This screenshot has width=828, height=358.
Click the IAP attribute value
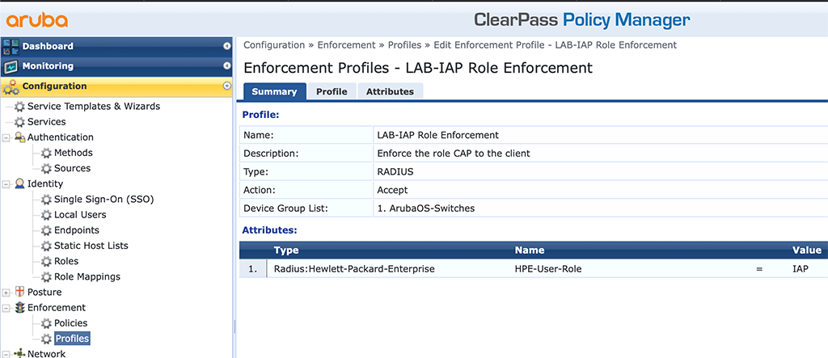click(x=800, y=269)
